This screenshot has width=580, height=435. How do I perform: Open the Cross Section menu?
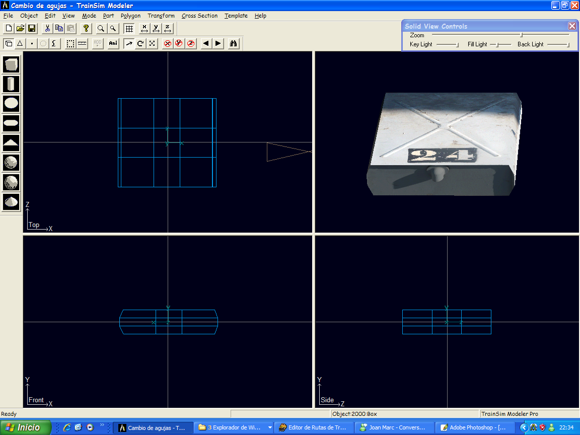click(199, 16)
